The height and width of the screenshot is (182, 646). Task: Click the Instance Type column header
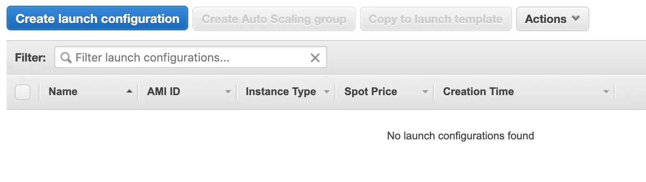coord(281,92)
